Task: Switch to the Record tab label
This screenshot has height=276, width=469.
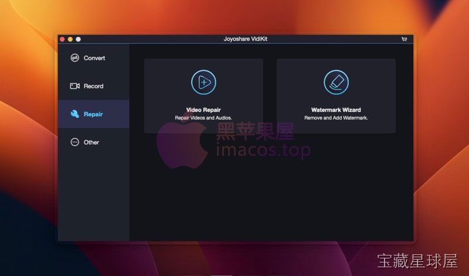Action: click(93, 86)
